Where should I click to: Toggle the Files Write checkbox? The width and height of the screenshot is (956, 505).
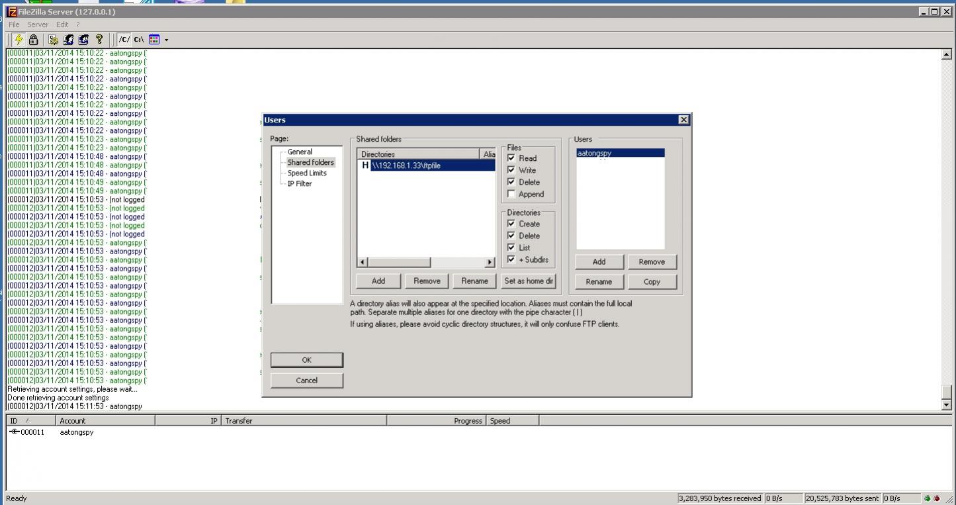click(511, 170)
